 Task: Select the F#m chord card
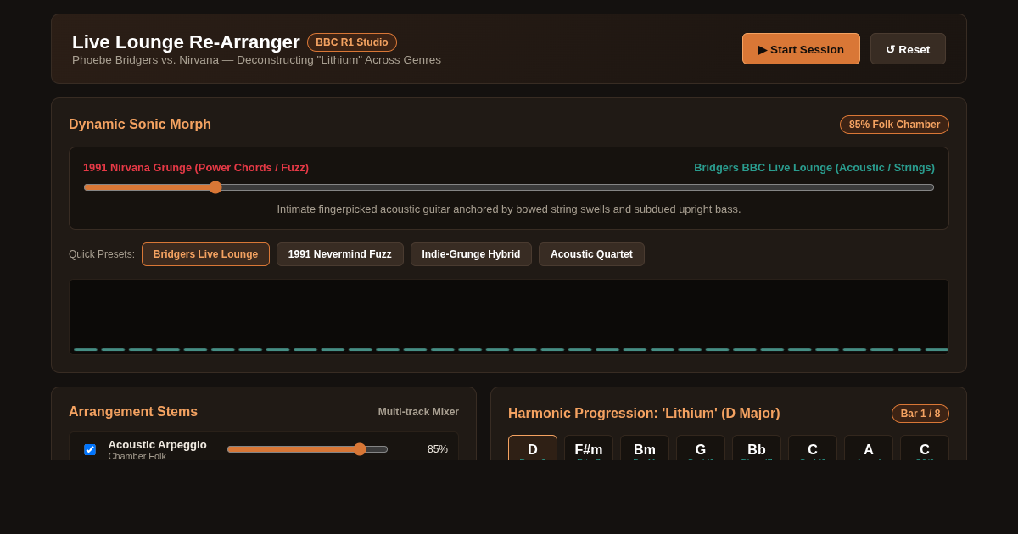589,448
